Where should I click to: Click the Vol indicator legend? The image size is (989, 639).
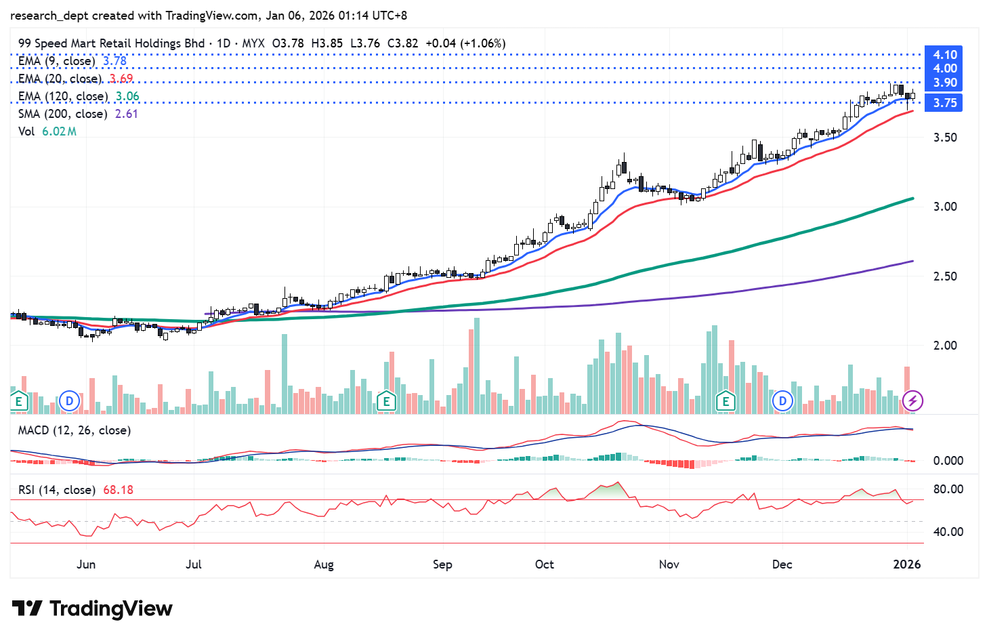tap(26, 131)
